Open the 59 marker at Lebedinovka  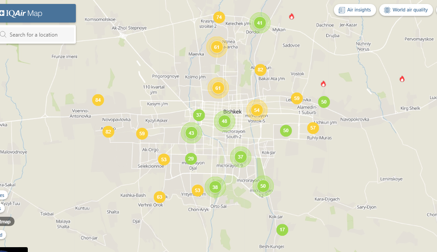[297, 98]
